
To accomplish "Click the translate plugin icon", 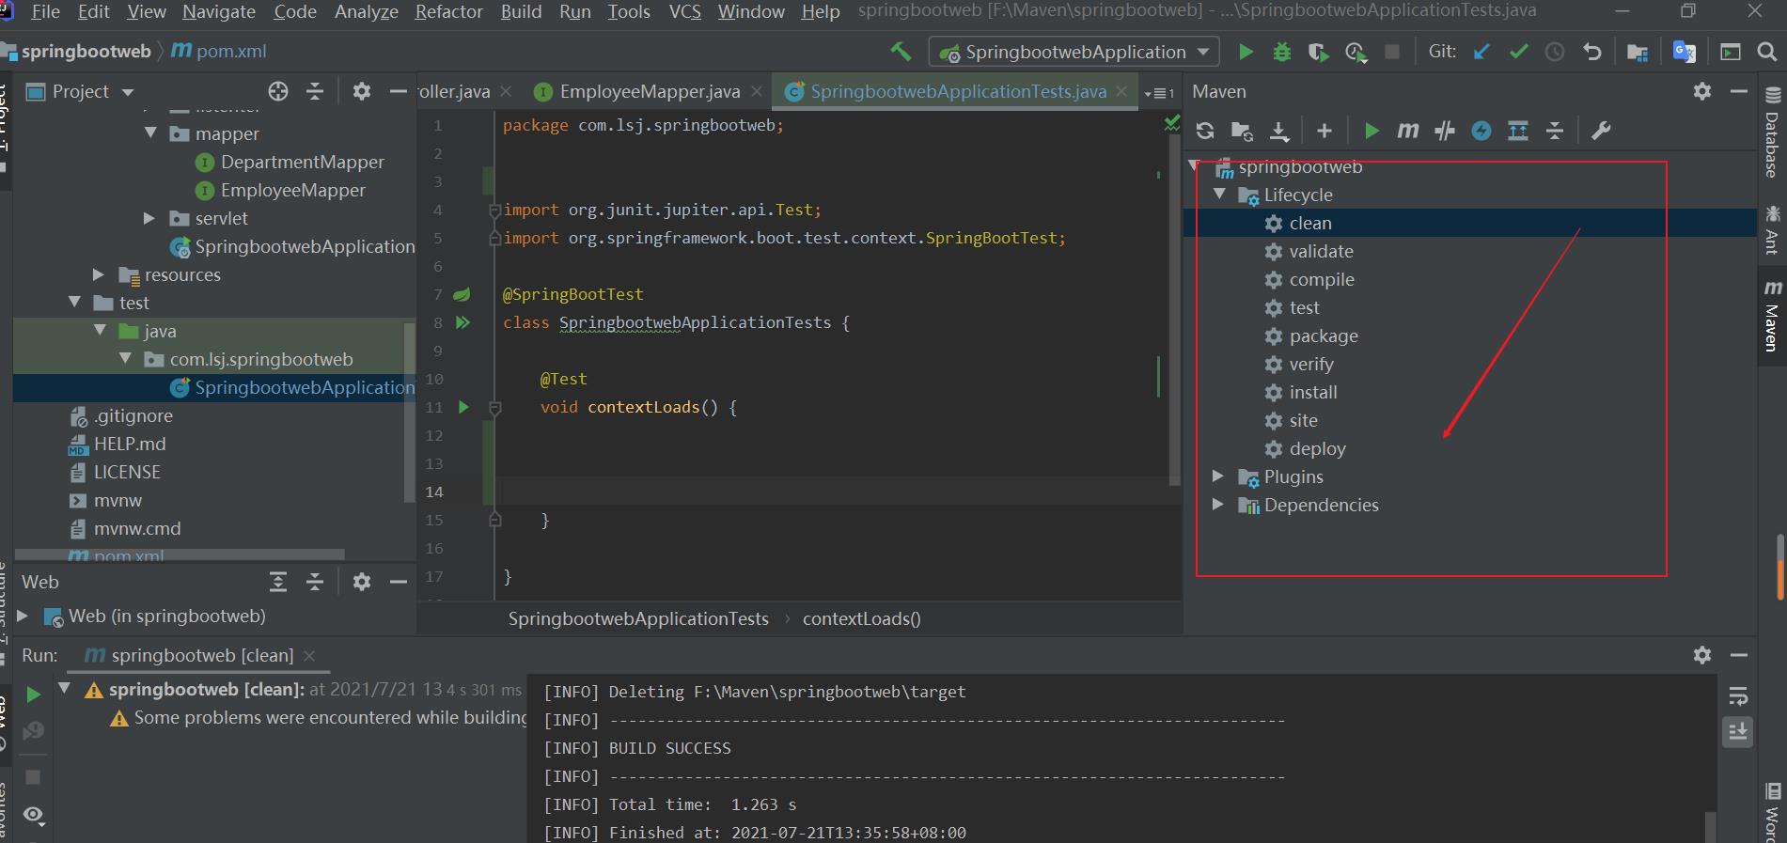I will click(1685, 52).
